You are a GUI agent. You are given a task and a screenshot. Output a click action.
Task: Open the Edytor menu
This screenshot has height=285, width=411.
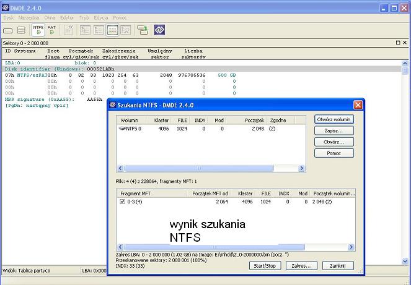[67, 18]
